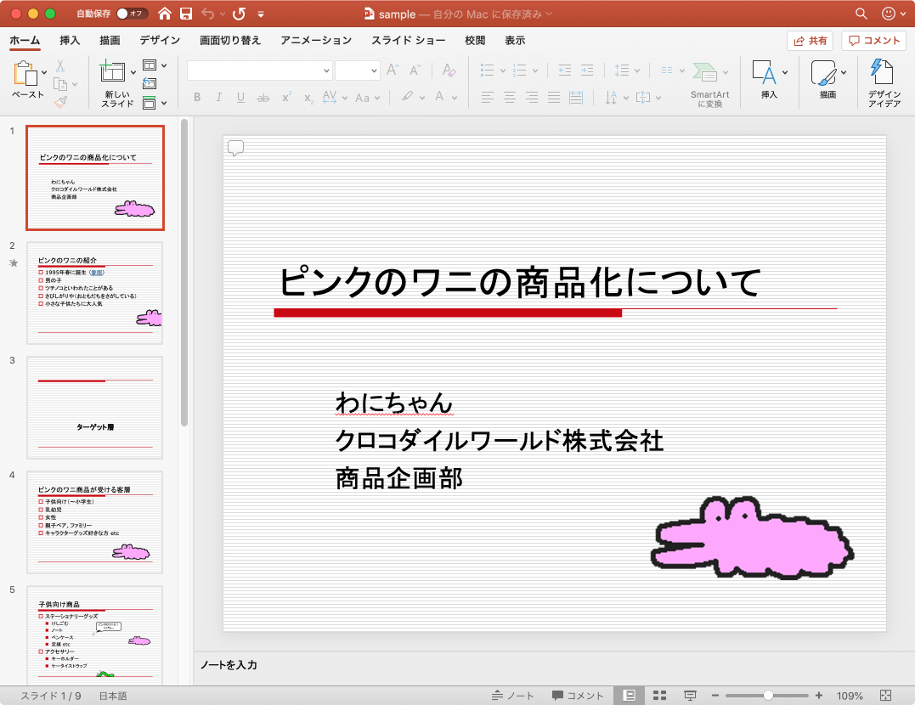Open the font name dropdown
Viewport: 915px width, 705px height.
326,71
